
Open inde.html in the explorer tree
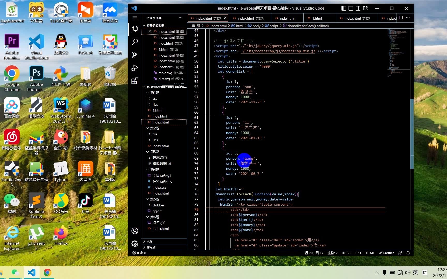pos(164,116)
